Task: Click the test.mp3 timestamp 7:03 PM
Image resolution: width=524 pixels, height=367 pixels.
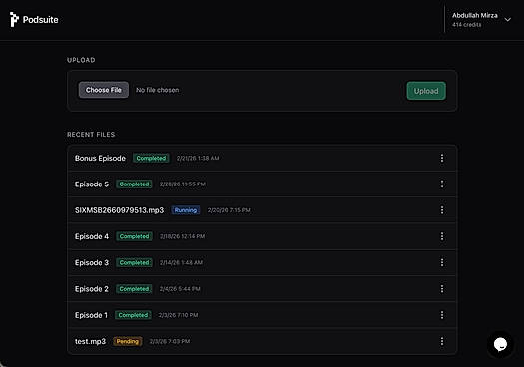Action: (x=170, y=342)
